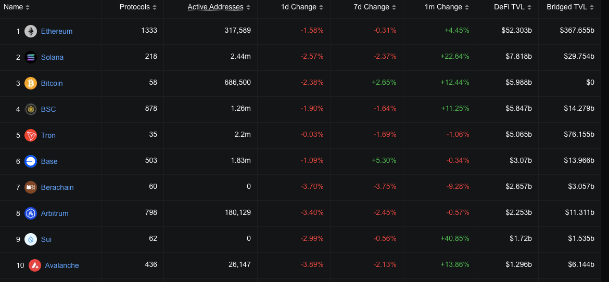The width and height of the screenshot is (609, 282).
Task: Open the Ethereum chain link
Action: click(x=57, y=31)
